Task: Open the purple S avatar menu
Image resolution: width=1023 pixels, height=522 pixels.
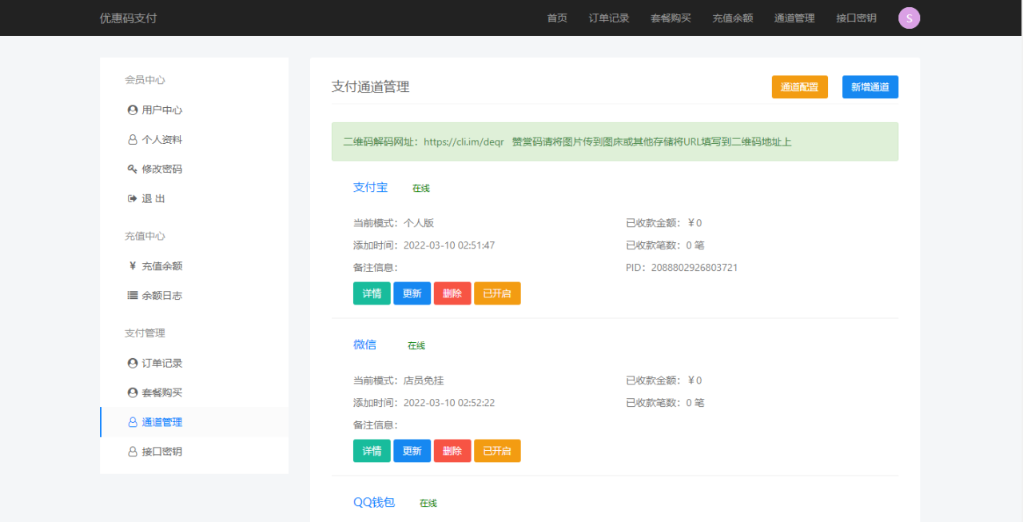Action: [x=909, y=18]
